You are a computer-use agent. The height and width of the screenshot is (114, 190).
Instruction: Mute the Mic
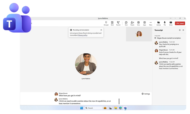[x=165, y=23]
